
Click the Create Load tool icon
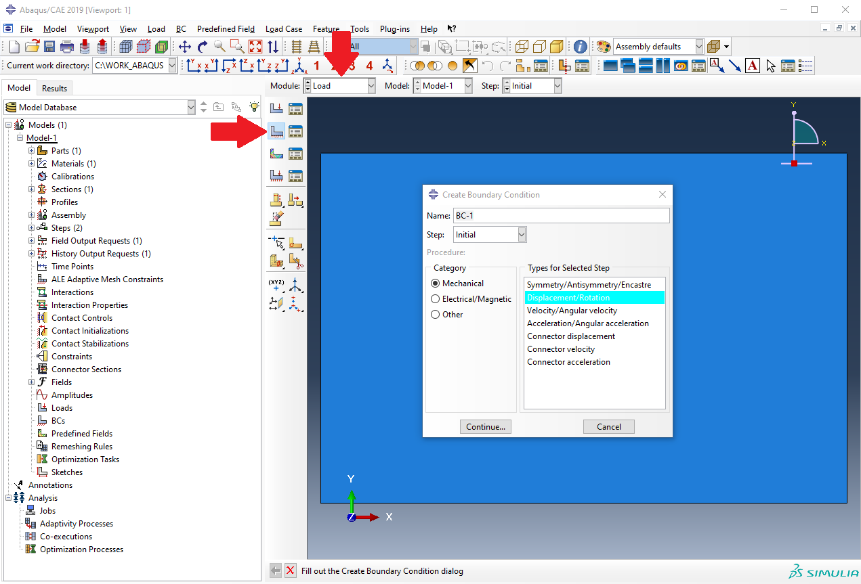click(x=276, y=108)
